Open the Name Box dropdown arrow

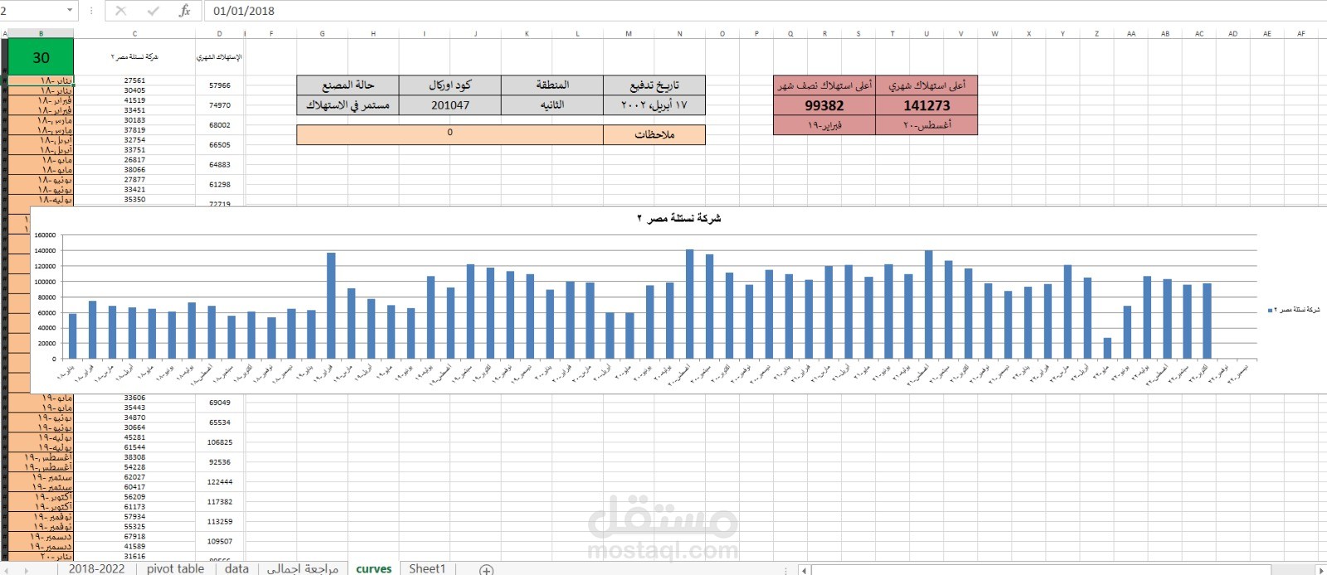[x=69, y=11]
